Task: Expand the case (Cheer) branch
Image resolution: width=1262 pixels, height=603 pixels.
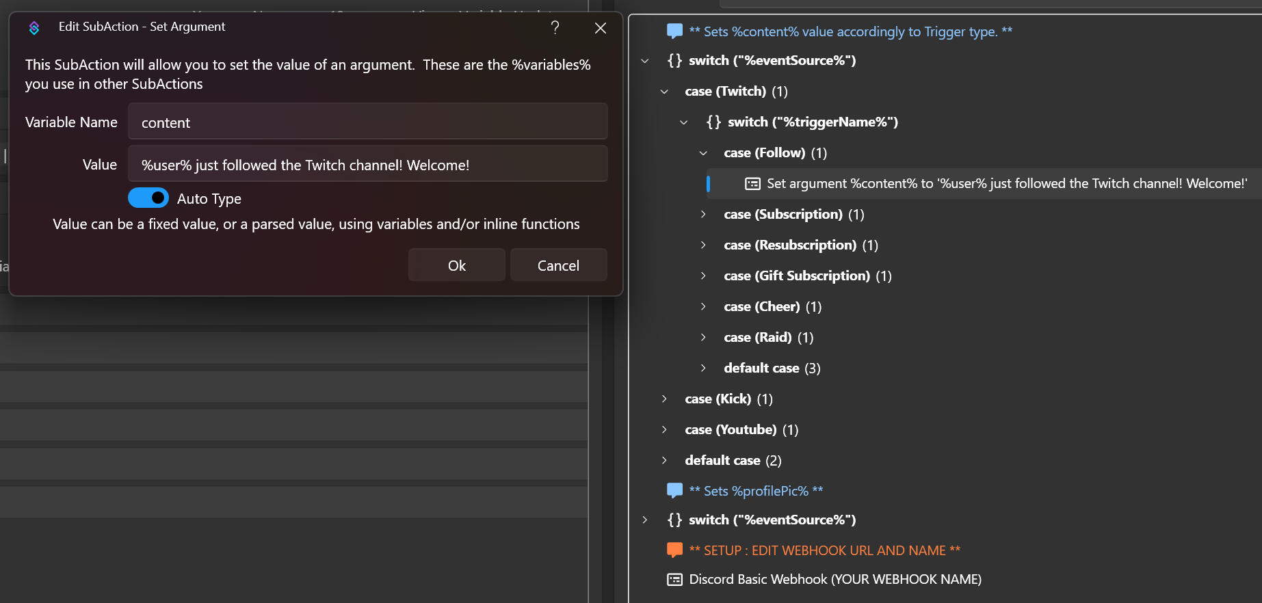Action: [x=703, y=306]
